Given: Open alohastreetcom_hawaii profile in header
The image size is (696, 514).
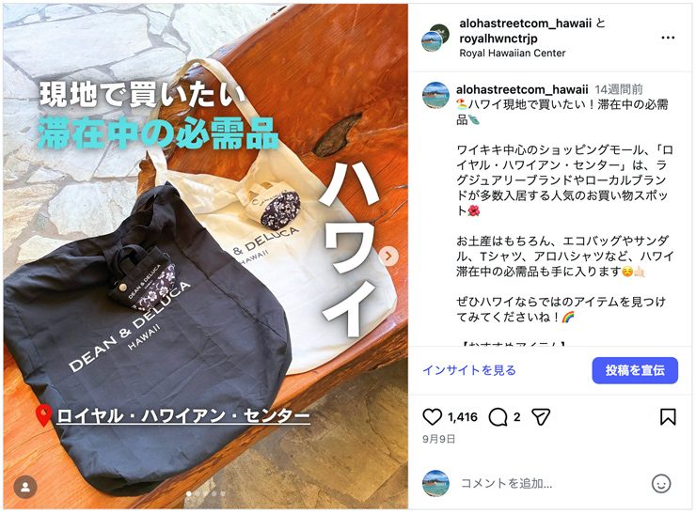Looking at the screenshot, I should [525, 23].
